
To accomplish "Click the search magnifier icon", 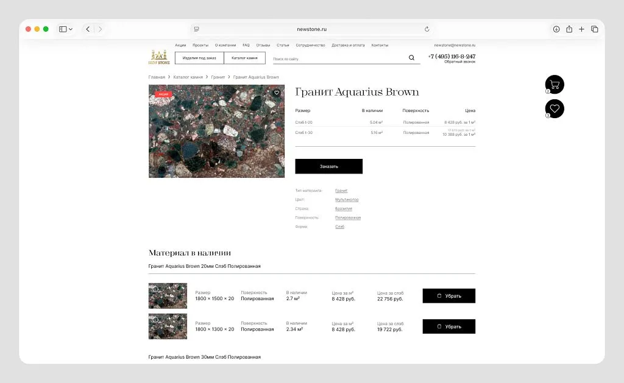I will (x=411, y=57).
